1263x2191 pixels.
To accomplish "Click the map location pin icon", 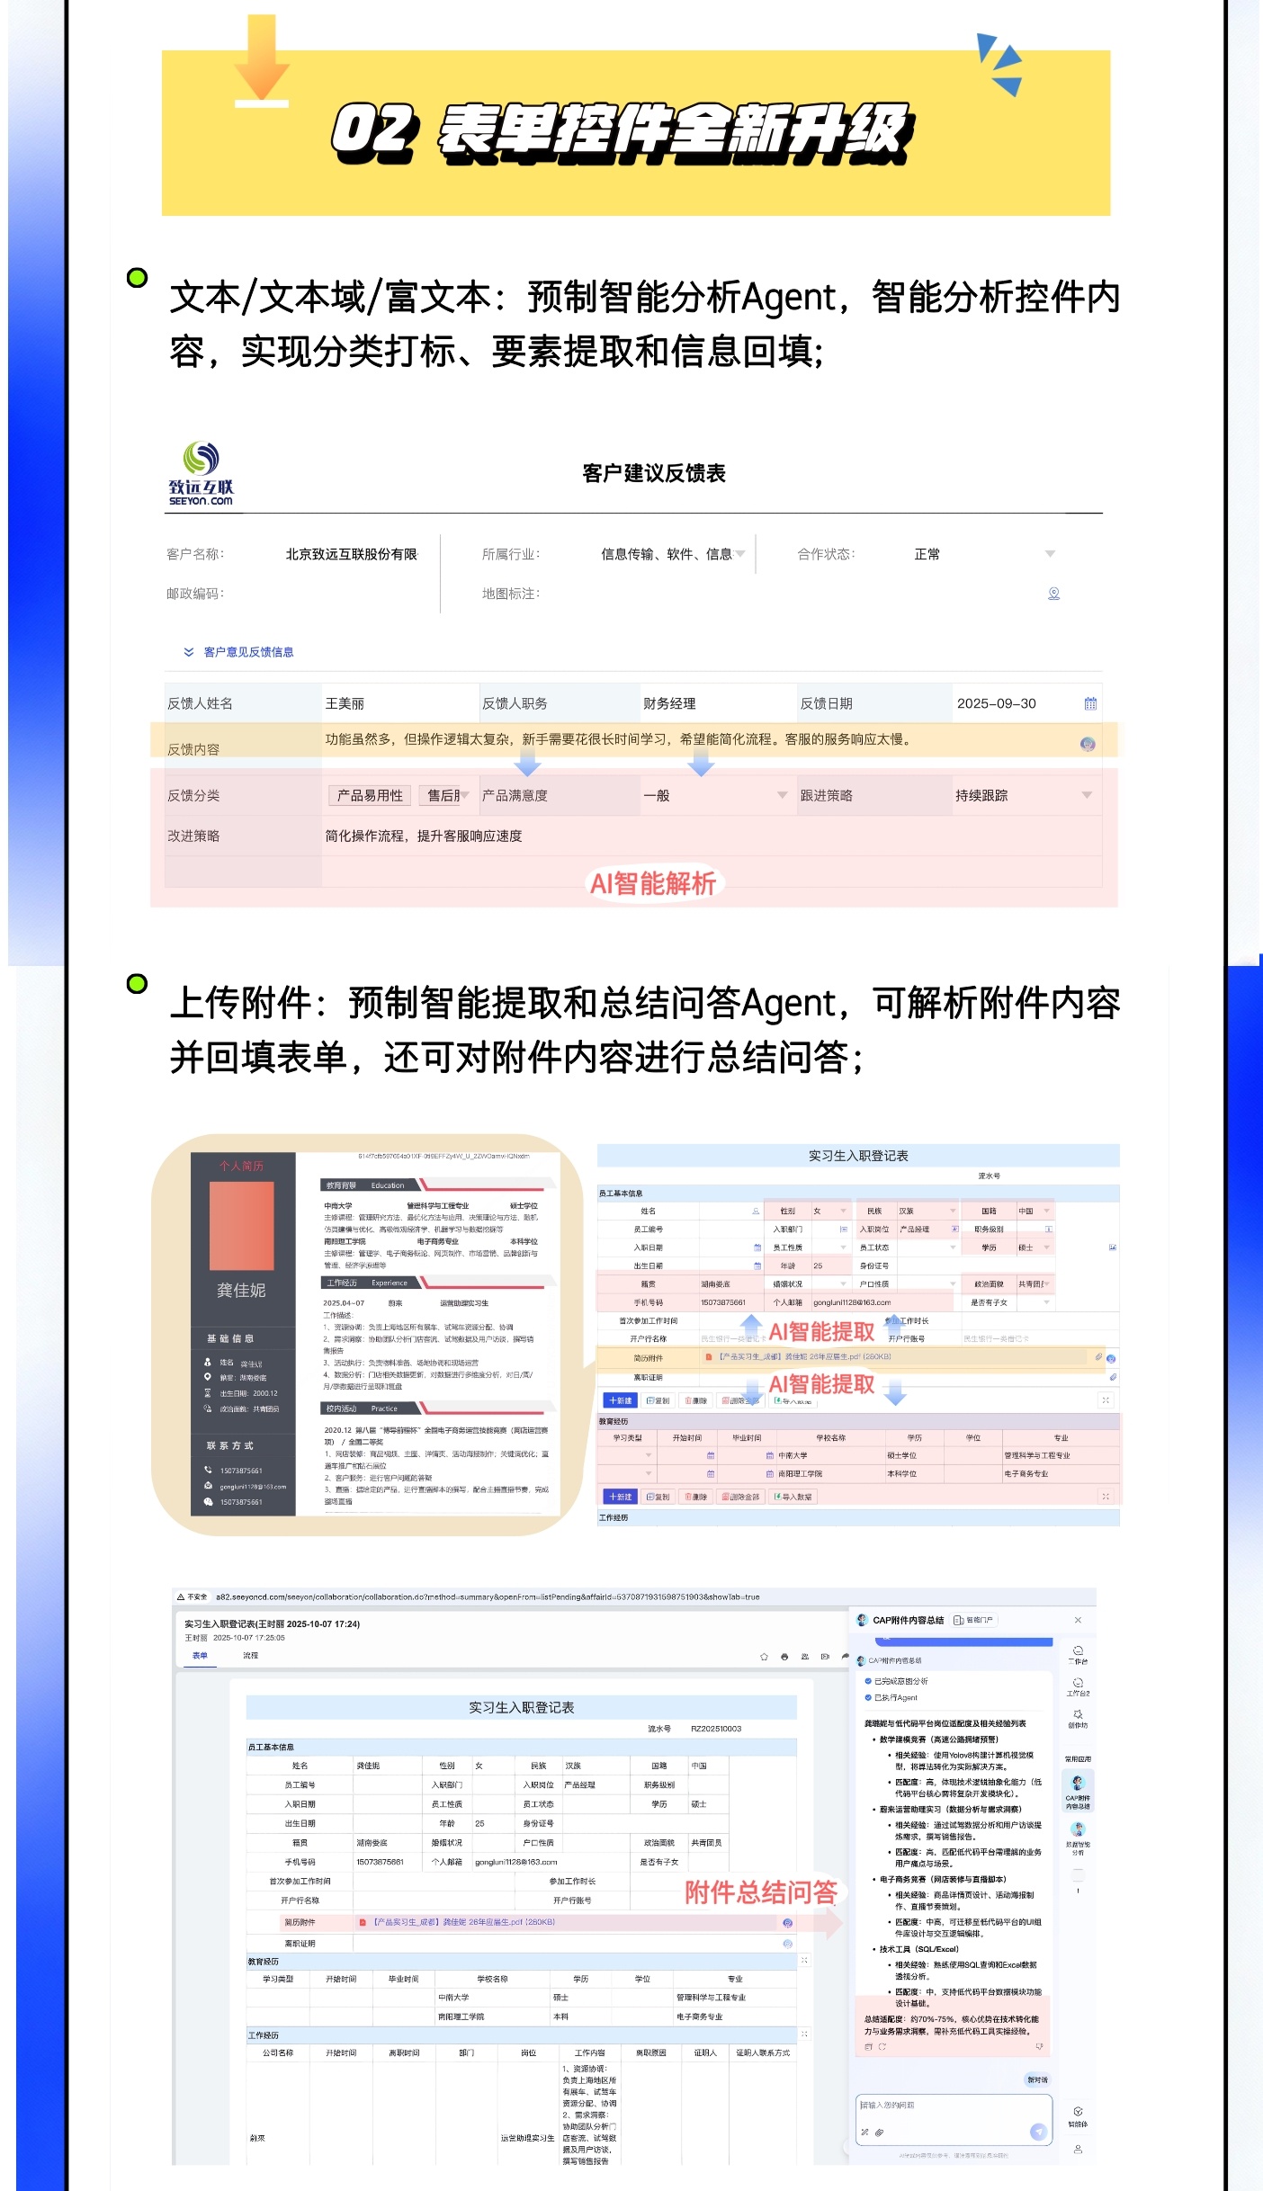I will 1053,594.
